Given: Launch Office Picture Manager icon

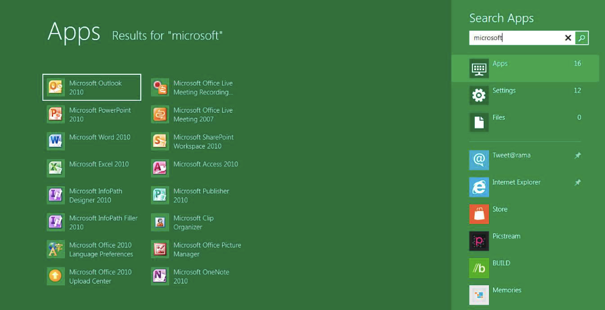Looking at the screenshot, I should [160, 249].
